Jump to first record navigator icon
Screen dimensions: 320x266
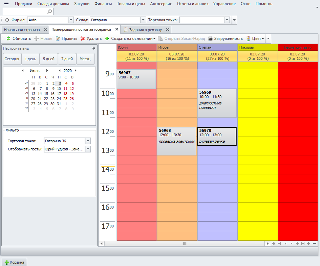tap(273, 243)
